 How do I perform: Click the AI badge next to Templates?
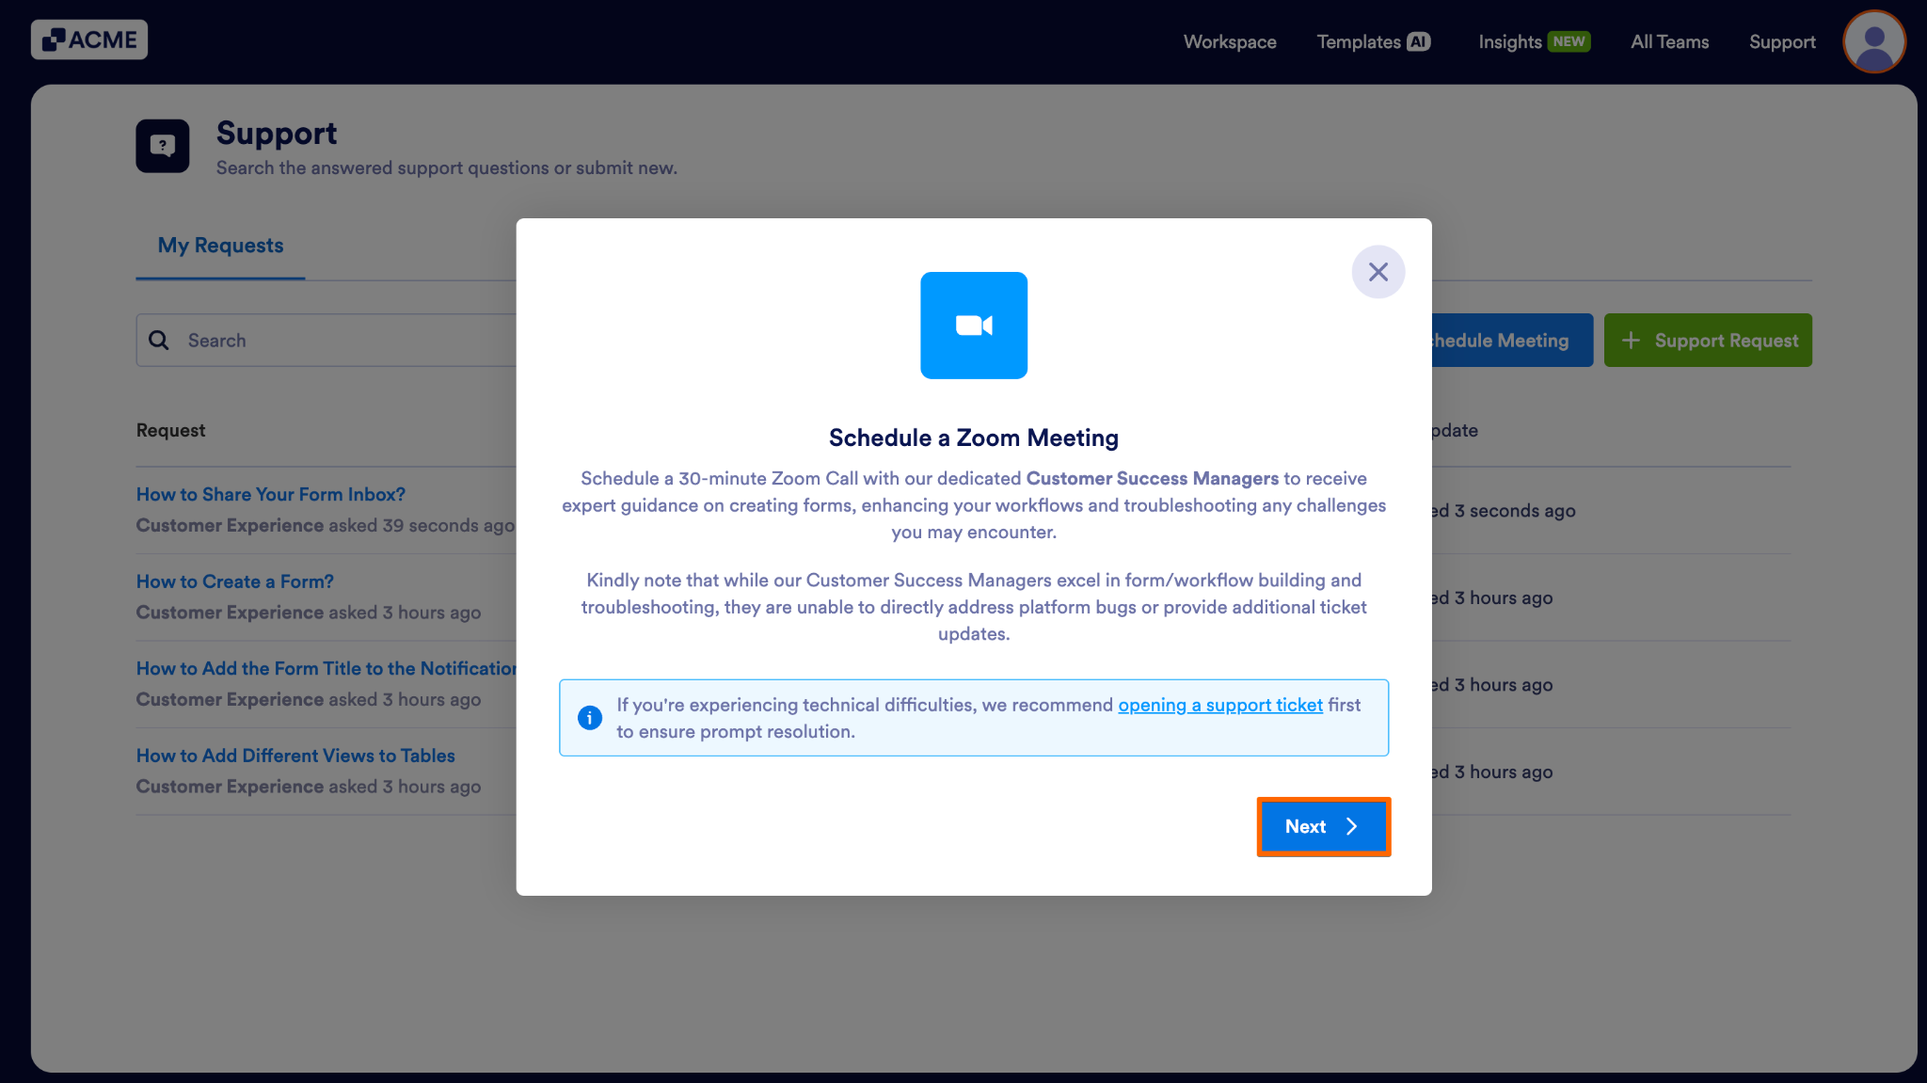coord(1419,41)
